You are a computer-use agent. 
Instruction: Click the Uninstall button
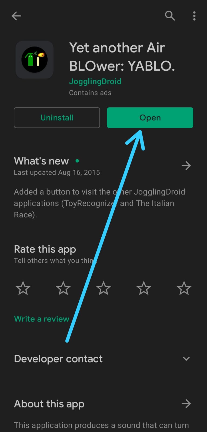point(57,118)
